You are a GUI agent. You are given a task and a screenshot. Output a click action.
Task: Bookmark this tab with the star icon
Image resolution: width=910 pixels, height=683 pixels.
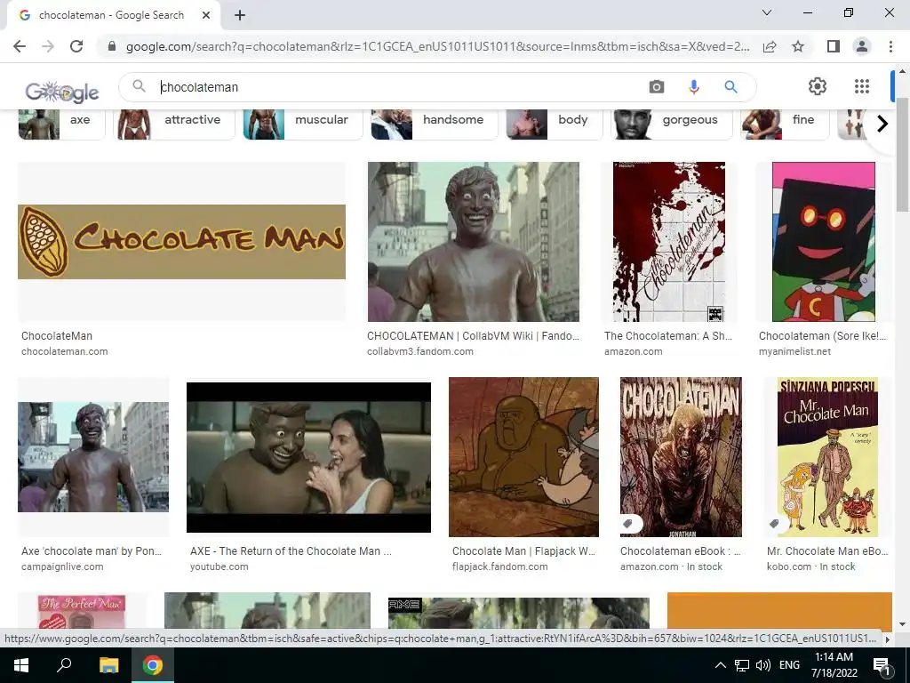click(x=798, y=46)
